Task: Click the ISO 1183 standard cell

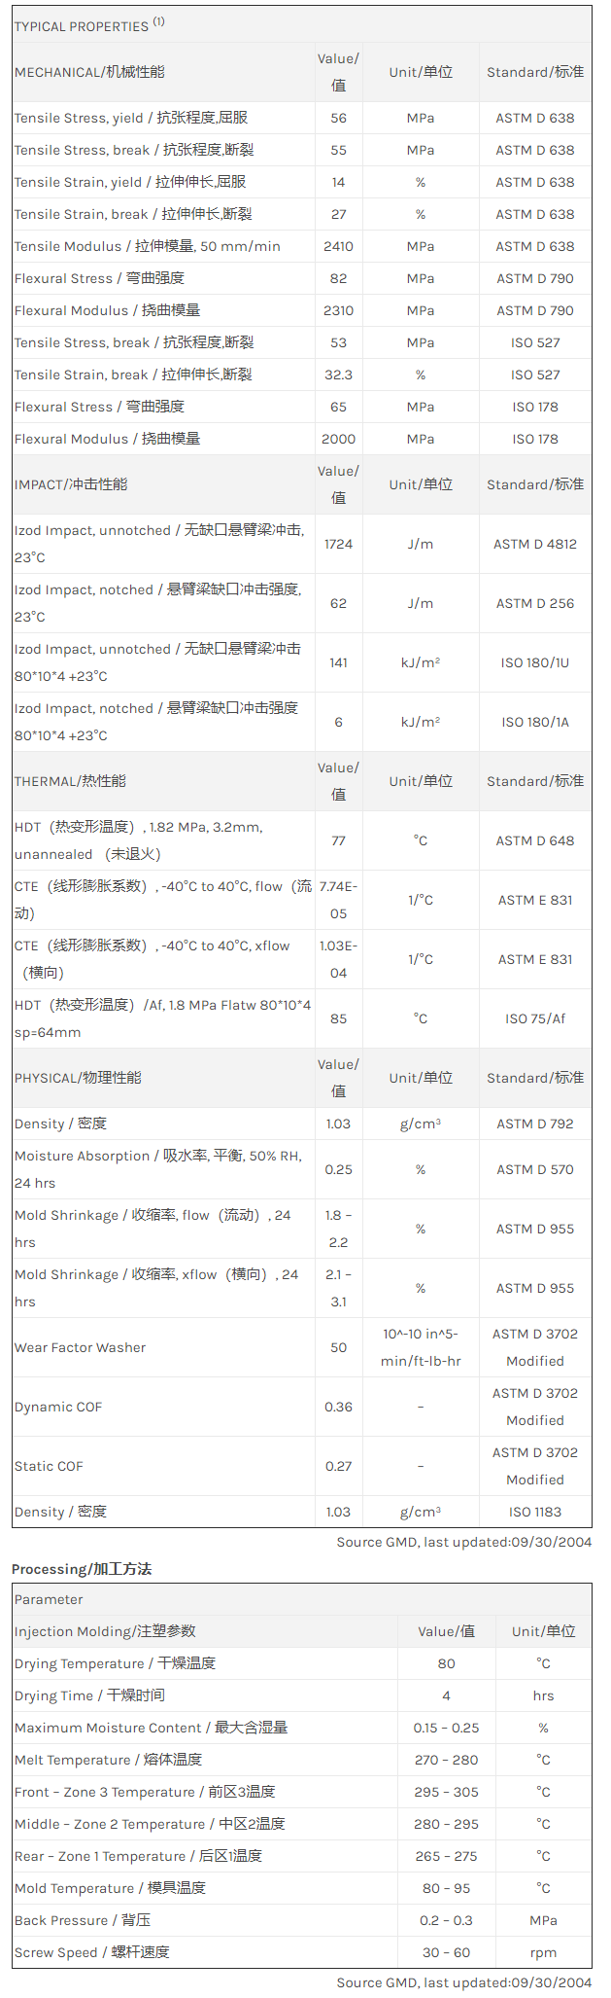Action: 535,1512
